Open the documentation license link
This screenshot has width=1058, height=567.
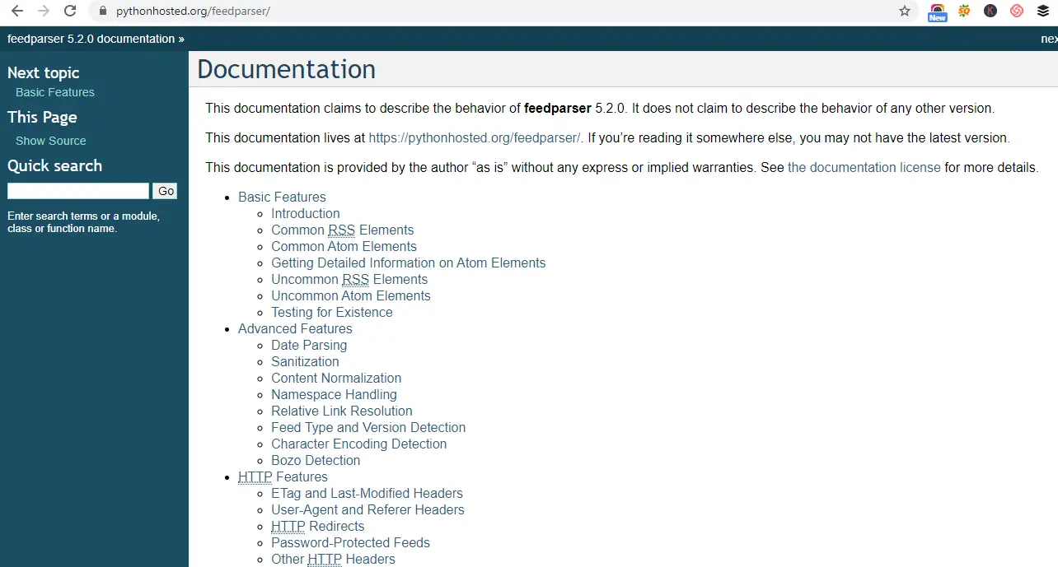point(864,167)
